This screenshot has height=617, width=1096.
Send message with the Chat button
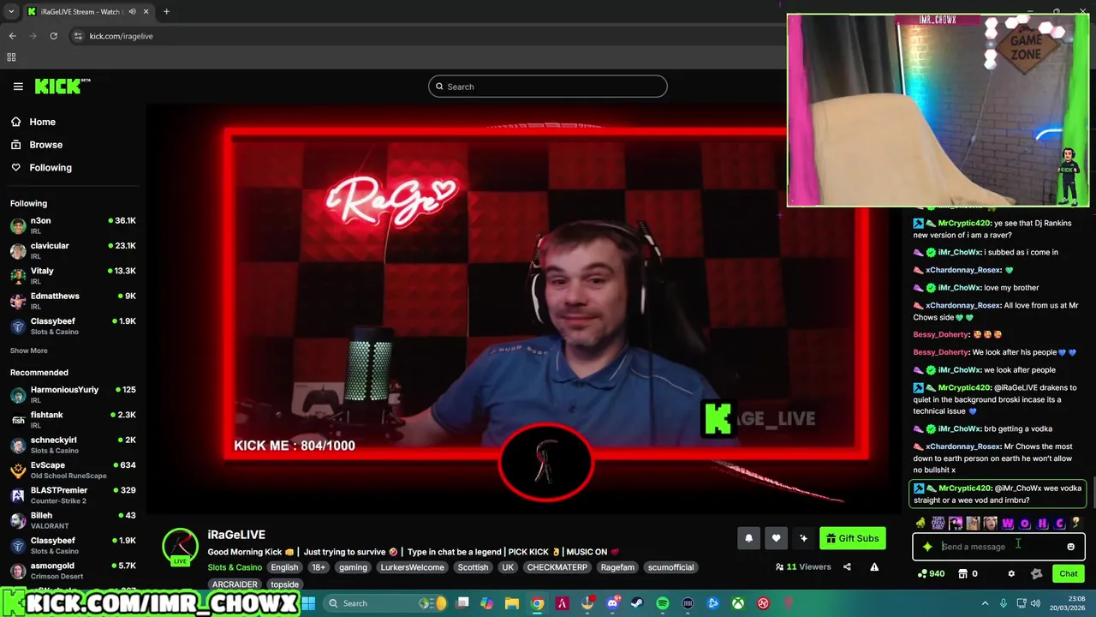pyautogui.click(x=1069, y=574)
